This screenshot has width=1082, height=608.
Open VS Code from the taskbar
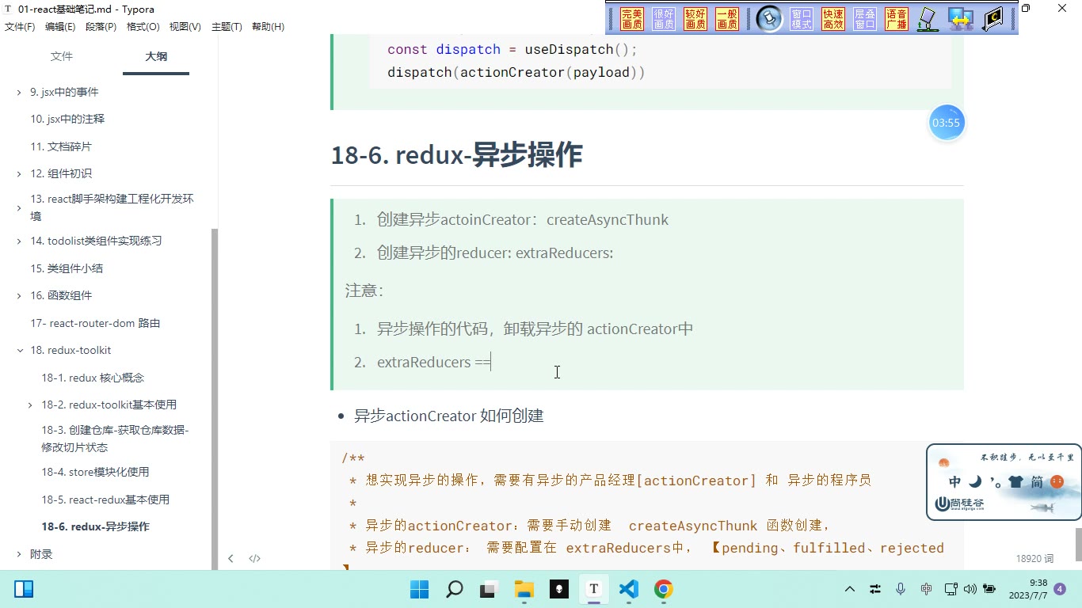tap(629, 589)
